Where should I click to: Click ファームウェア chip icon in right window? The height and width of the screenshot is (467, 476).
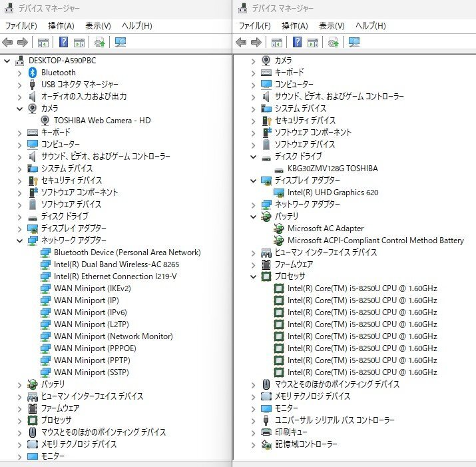pos(266,264)
